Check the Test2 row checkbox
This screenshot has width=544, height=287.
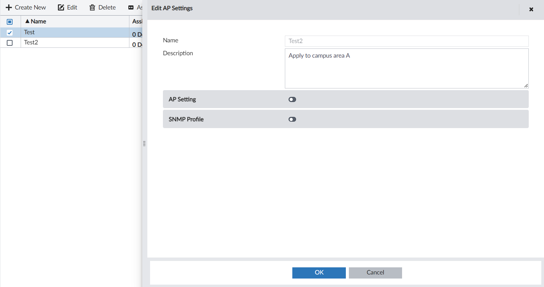pyautogui.click(x=10, y=43)
